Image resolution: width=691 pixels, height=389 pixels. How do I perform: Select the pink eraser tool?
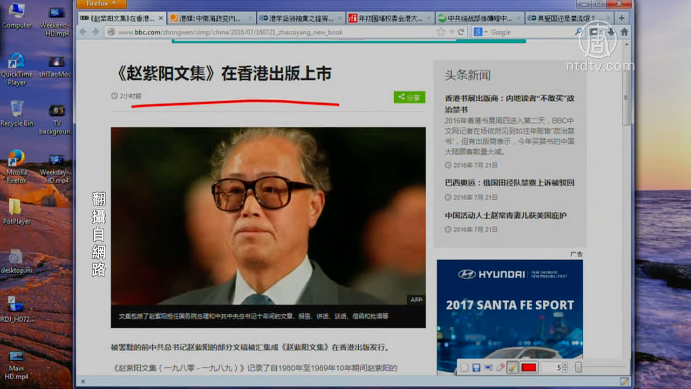(x=500, y=367)
